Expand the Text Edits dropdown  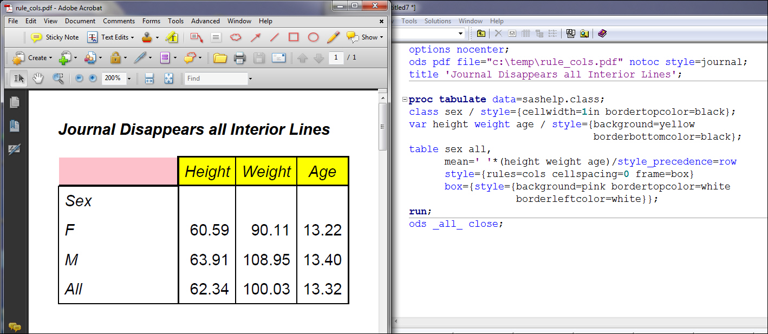point(132,38)
